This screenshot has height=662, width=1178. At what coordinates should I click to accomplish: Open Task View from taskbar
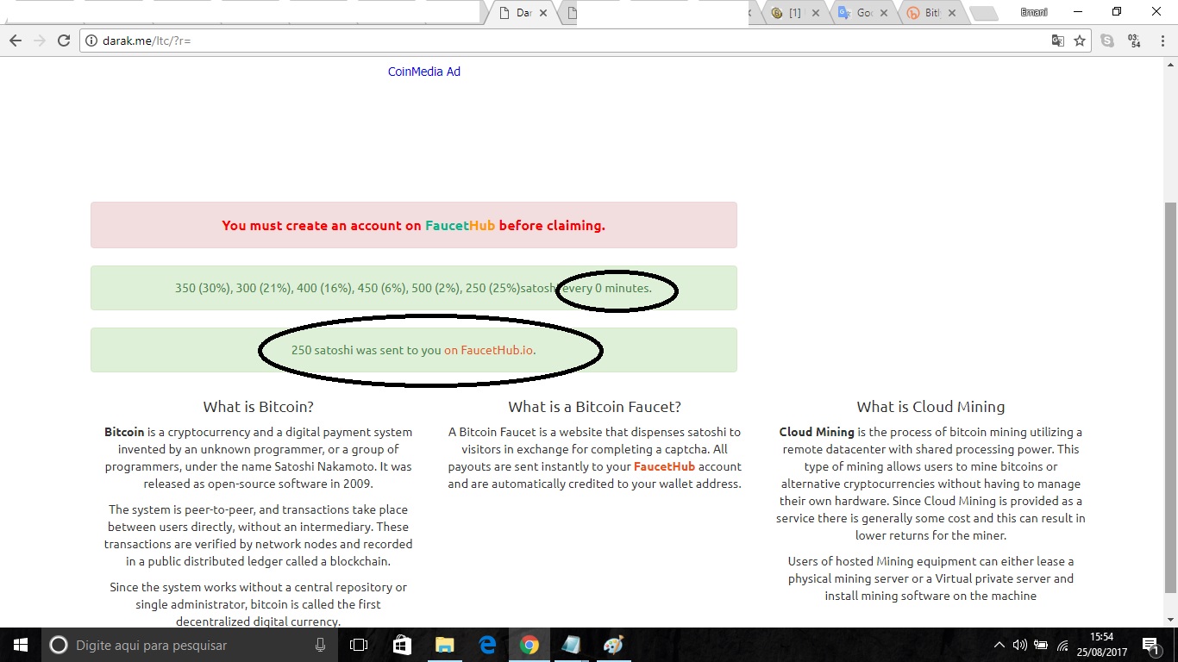(x=359, y=645)
